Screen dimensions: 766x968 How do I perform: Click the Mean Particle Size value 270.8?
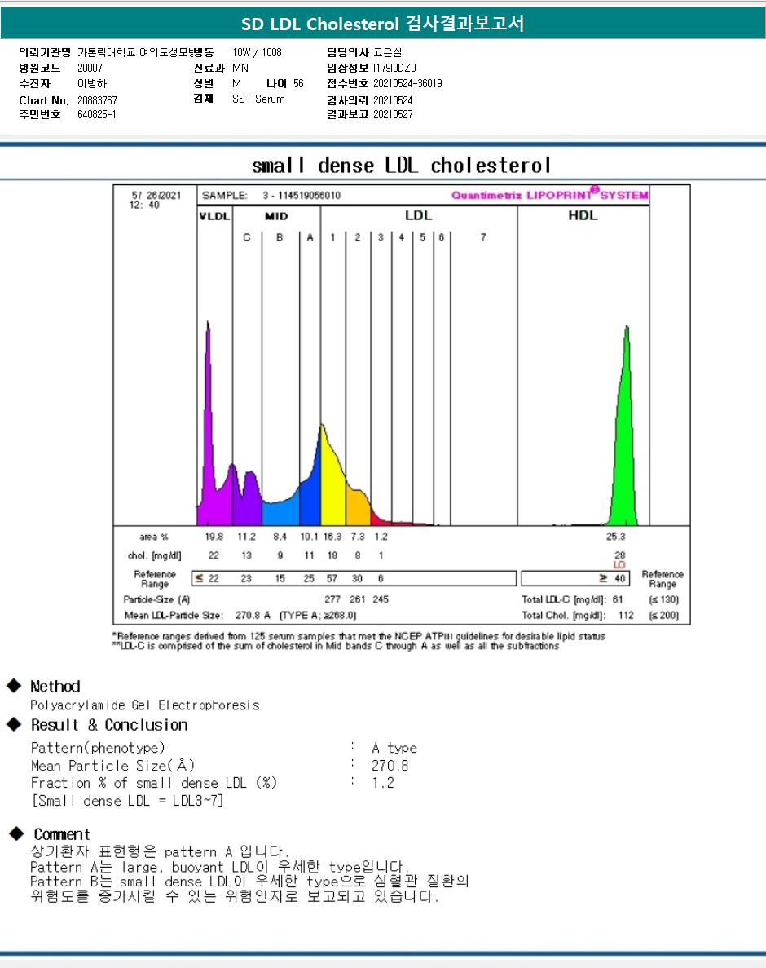pos(390,766)
